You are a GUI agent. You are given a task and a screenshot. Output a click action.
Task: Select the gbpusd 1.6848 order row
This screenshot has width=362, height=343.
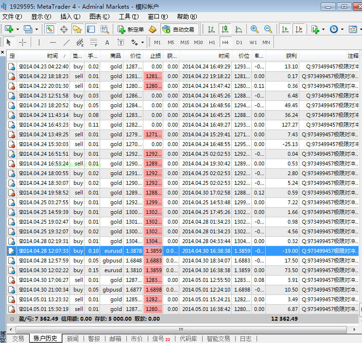pyautogui.click(x=183, y=261)
